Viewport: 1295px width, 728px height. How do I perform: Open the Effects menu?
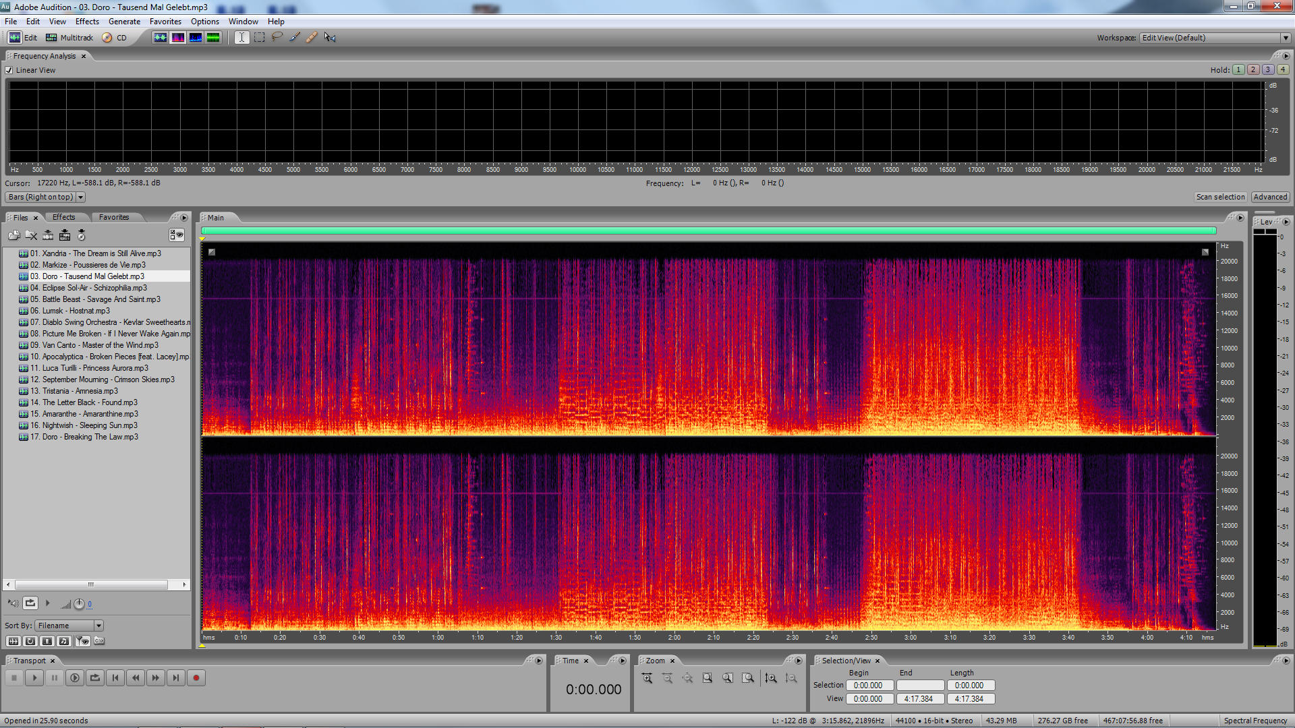click(87, 22)
